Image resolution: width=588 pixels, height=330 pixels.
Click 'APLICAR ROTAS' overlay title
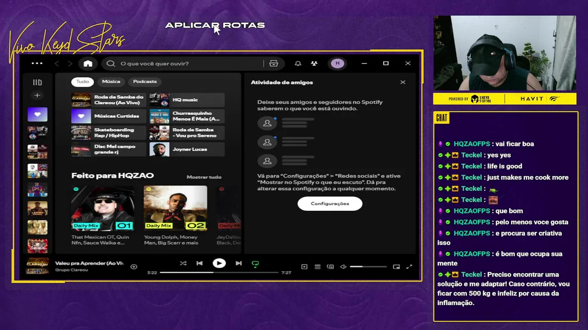(x=215, y=25)
